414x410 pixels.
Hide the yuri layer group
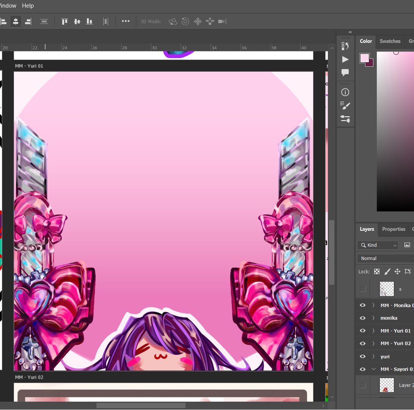(x=363, y=356)
